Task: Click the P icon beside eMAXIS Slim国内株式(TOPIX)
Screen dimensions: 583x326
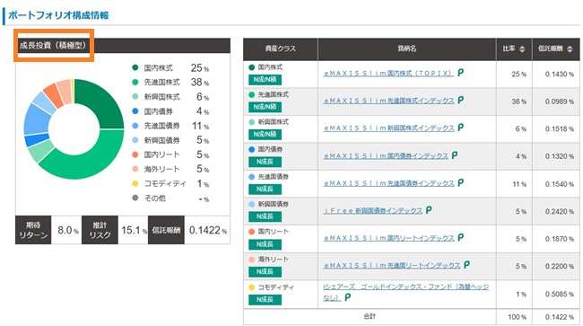Action: [x=461, y=73]
